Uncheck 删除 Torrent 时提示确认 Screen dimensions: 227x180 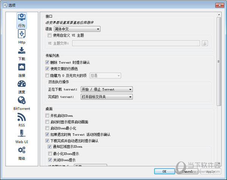[47, 63]
